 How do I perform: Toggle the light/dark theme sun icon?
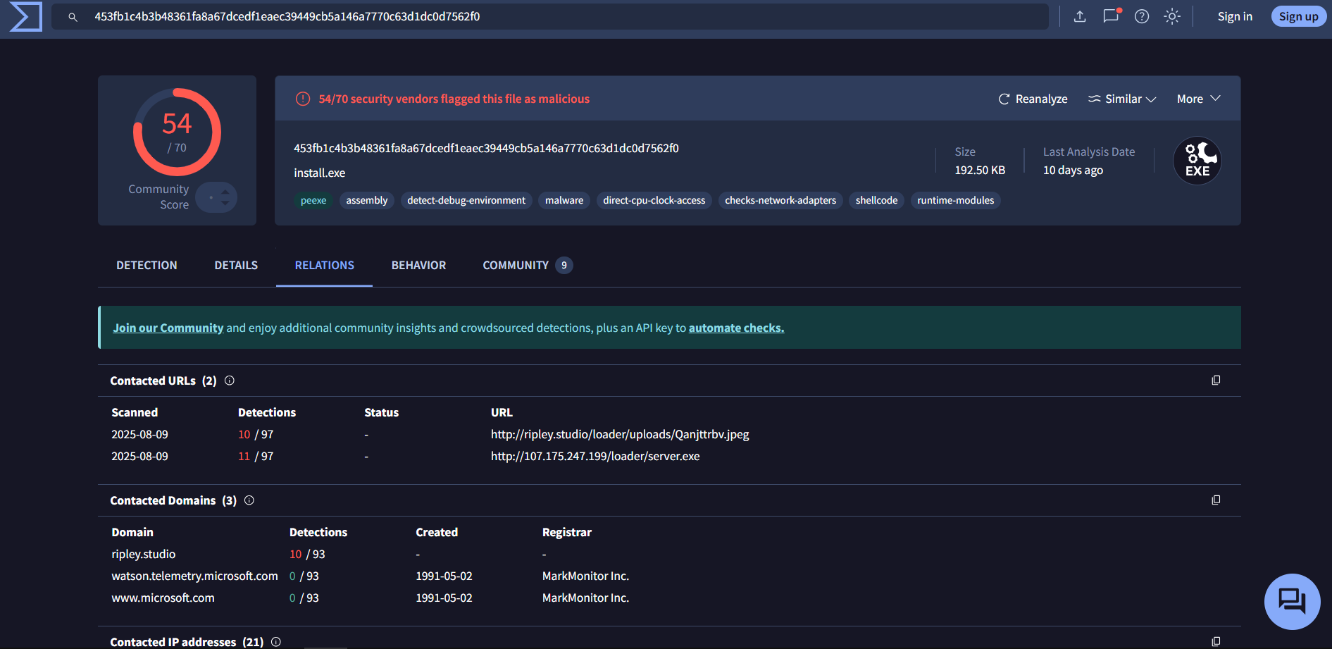tap(1172, 16)
